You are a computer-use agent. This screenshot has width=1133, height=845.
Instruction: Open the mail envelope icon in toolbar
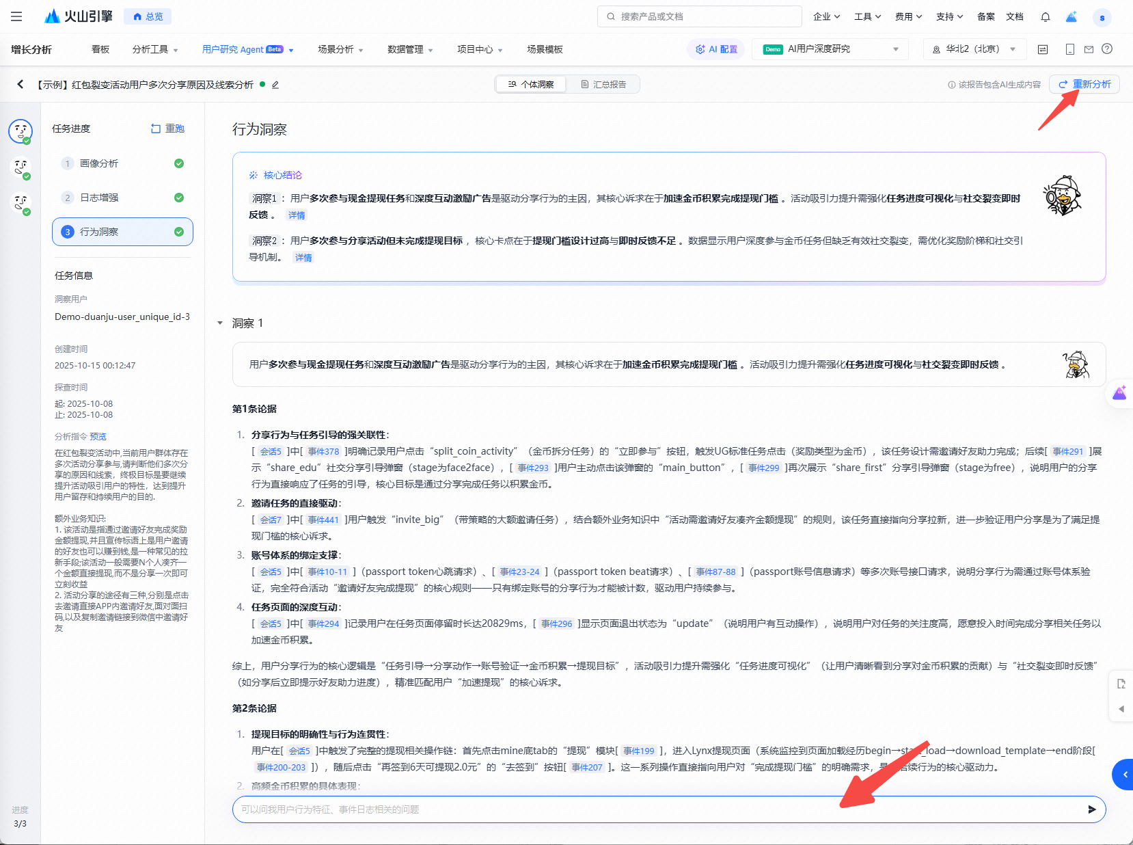[1089, 49]
